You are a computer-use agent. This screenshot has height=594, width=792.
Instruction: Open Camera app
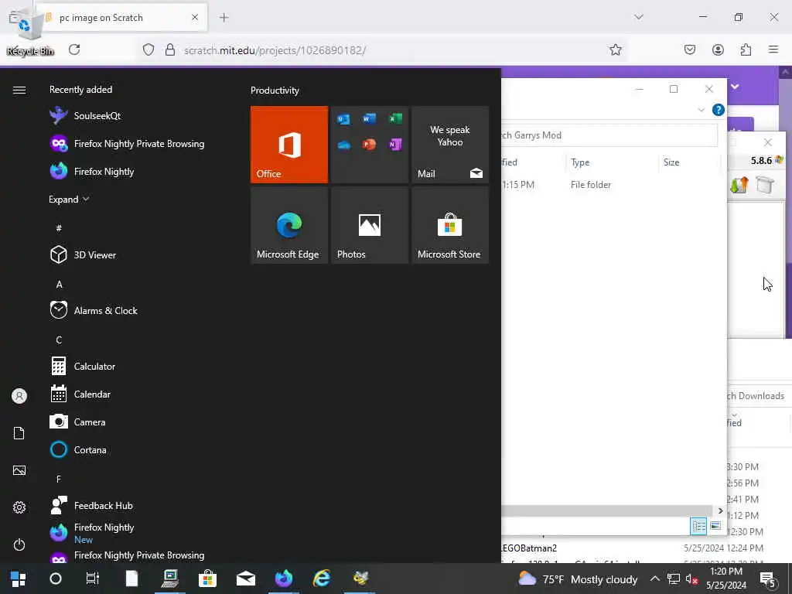coord(77,422)
